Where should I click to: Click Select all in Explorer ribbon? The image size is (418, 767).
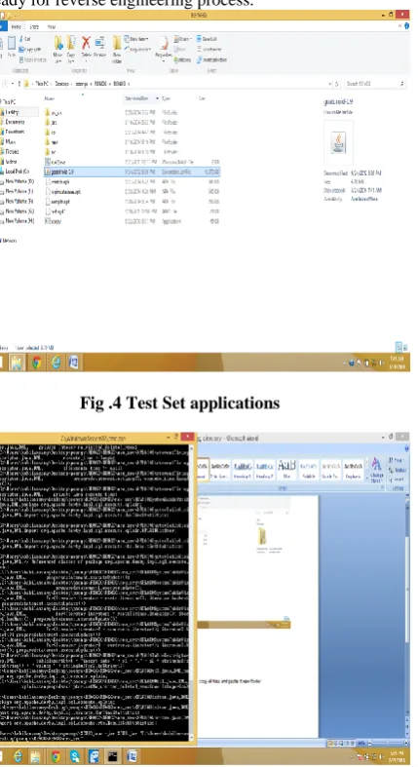click(x=207, y=39)
